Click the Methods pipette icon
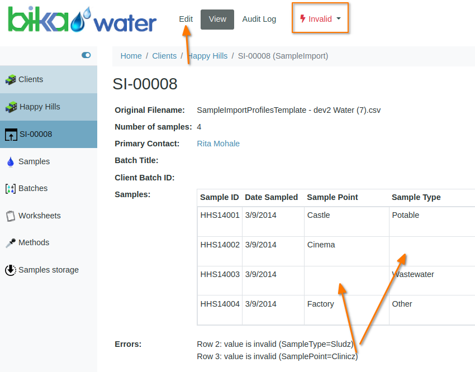 (10, 243)
